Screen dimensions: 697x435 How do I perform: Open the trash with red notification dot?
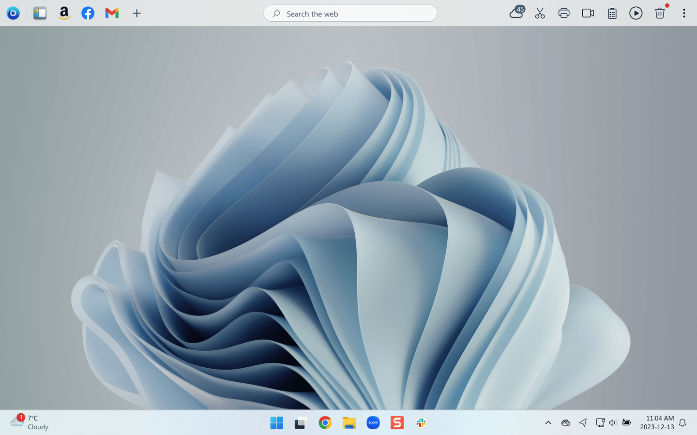pos(660,13)
